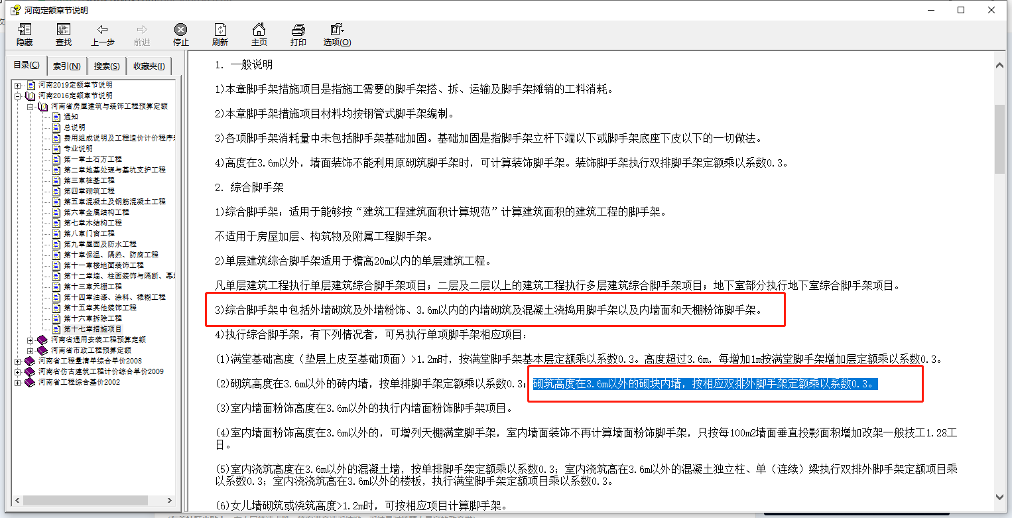1012x518 pixels.
Task: Click the page icon beside 第十三章天棚工程
Action: tap(57, 287)
